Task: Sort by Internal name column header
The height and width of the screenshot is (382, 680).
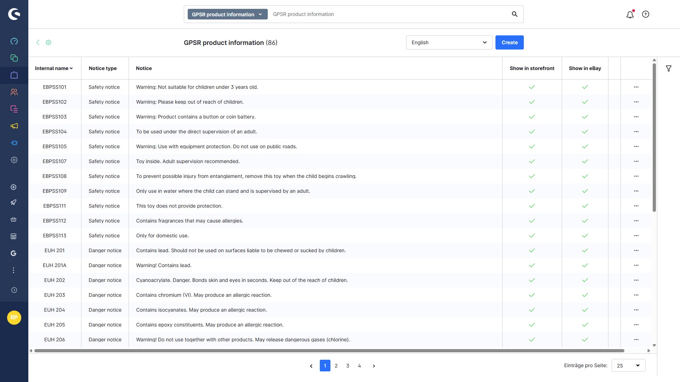Action: click(x=54, y=68)
